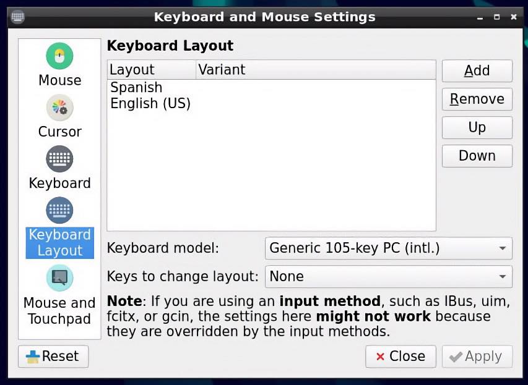This screenshot has height=385, width=528.
Task: Click the Variant column header
Action: 316,70
